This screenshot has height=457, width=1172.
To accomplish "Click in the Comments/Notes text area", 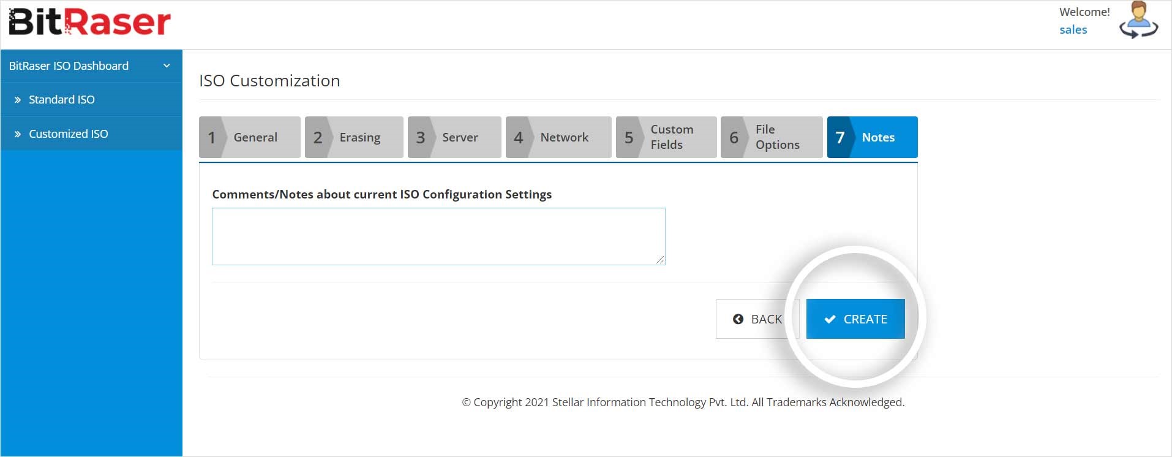I will point(438,236).
